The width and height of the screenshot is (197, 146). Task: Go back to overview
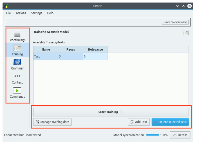click(x=175, y=22)
